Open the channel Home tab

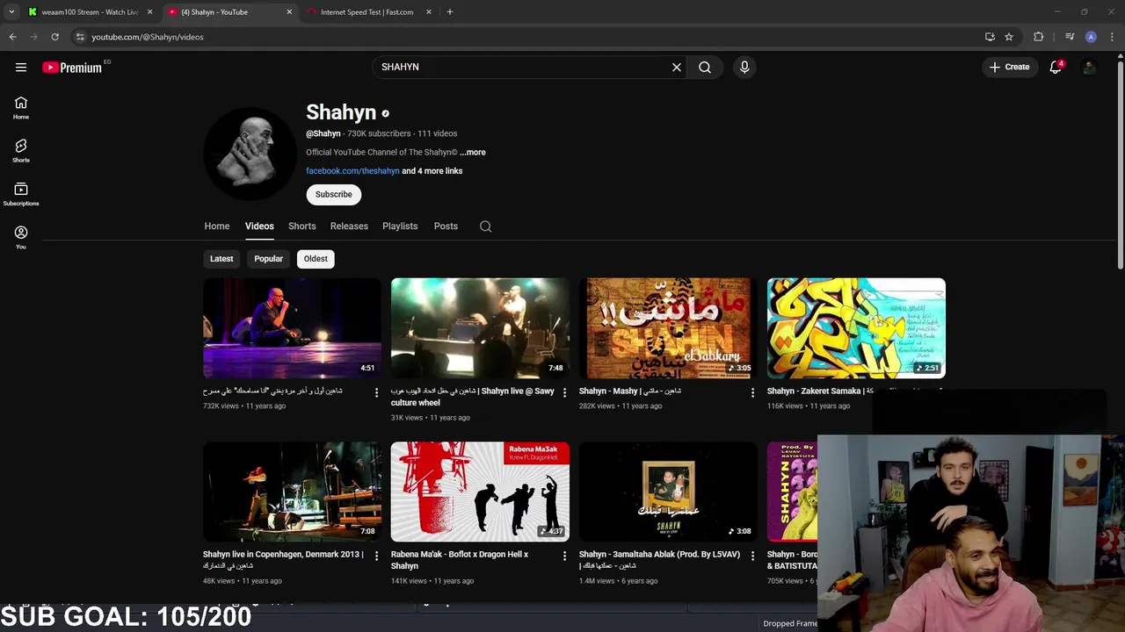point(217,226)
